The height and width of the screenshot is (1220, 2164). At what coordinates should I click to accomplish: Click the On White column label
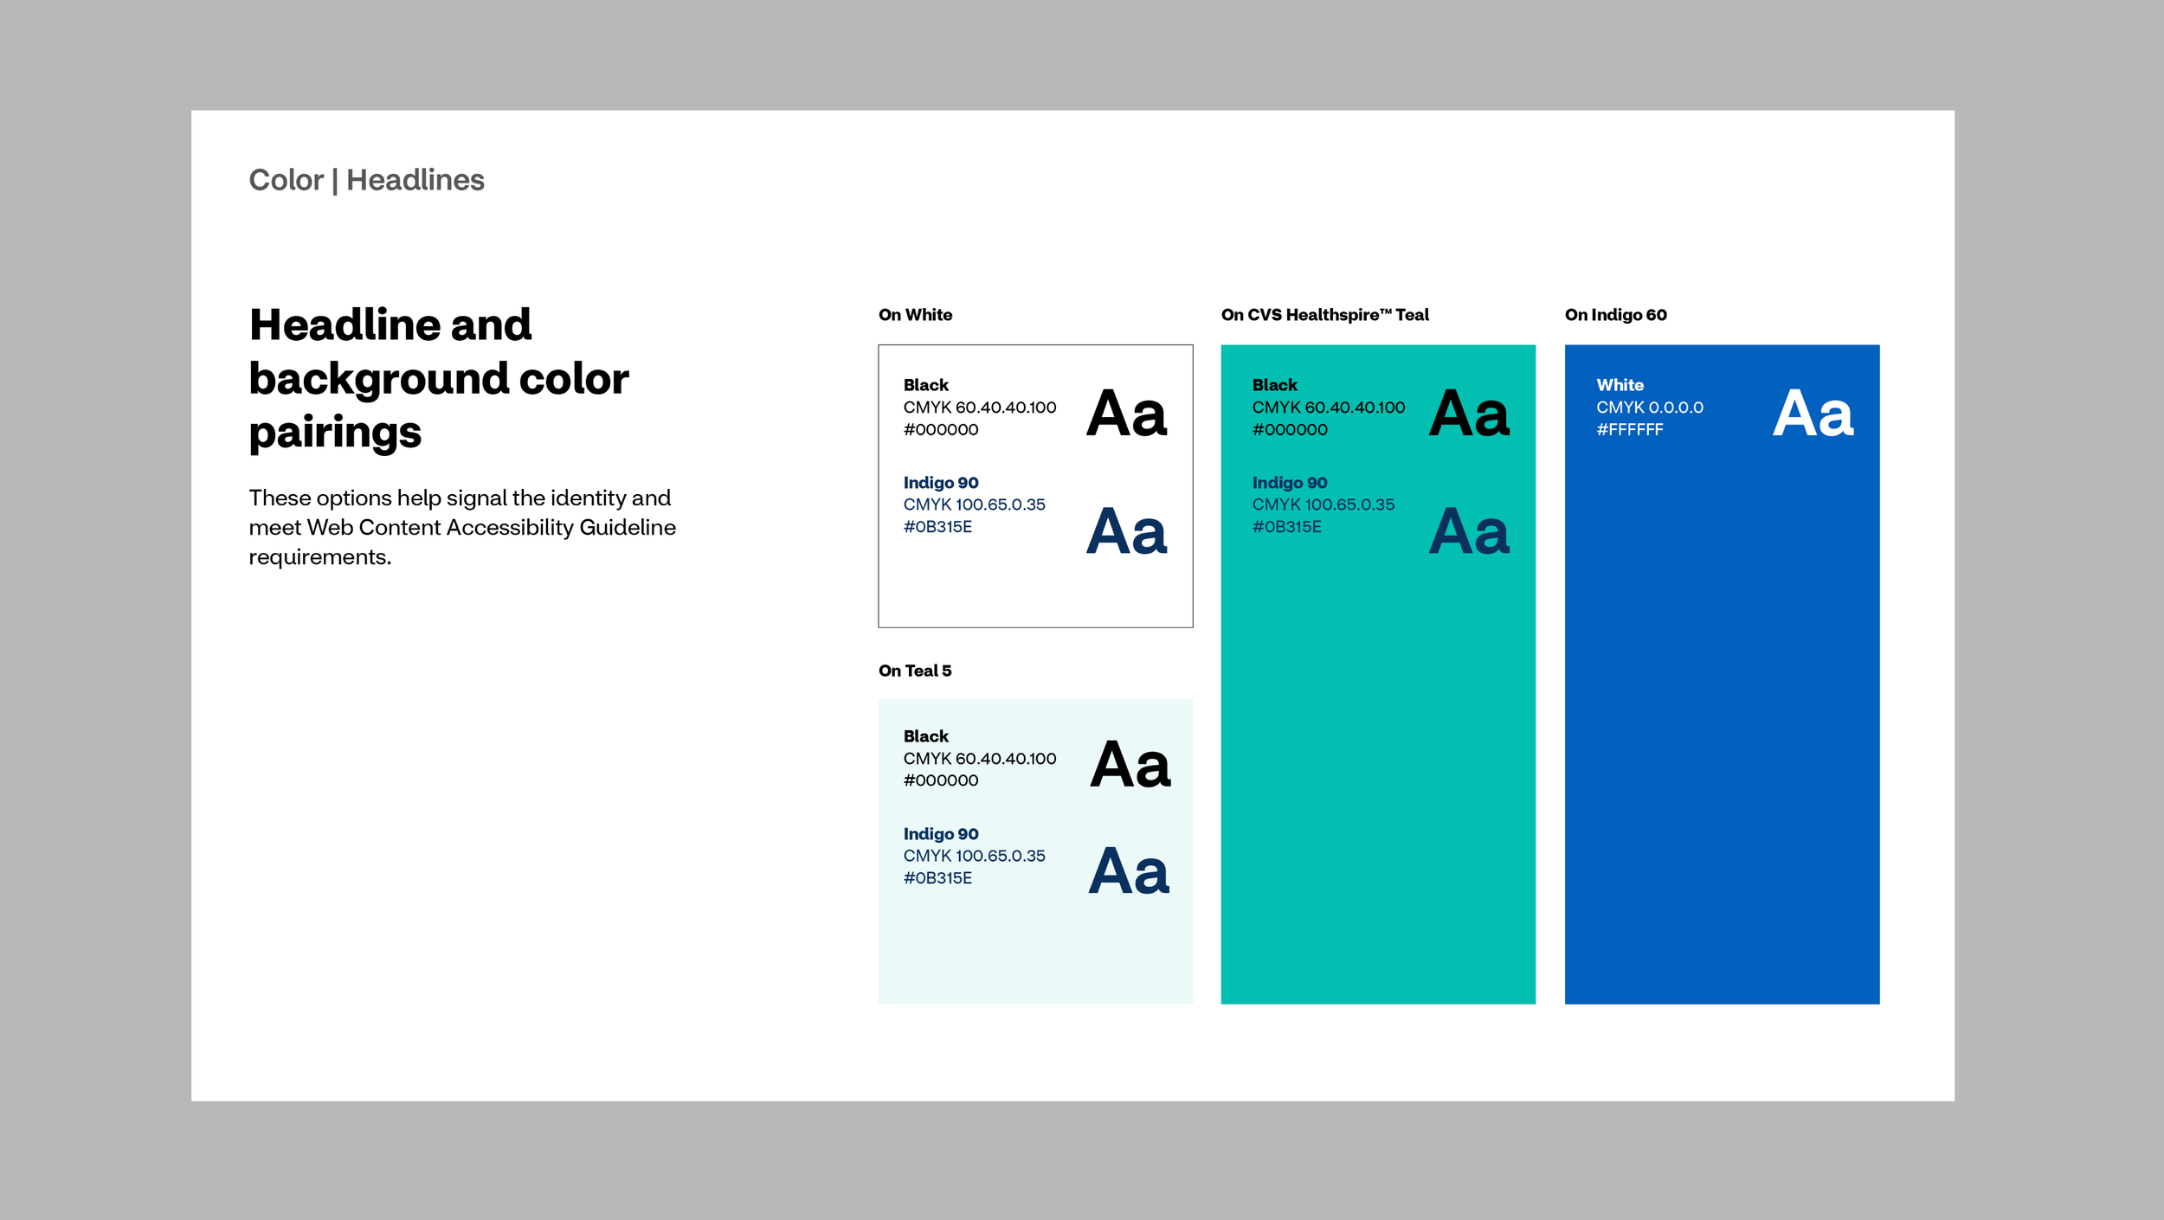coord(915,315)
